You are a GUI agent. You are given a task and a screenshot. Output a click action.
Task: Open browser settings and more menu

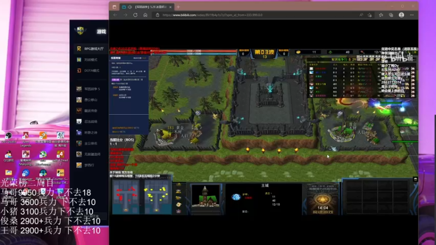[x=412, y=15]
